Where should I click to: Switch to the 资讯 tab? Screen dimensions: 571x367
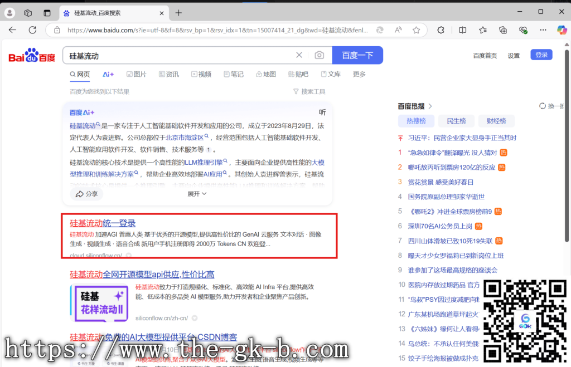[x=168, y=74]
